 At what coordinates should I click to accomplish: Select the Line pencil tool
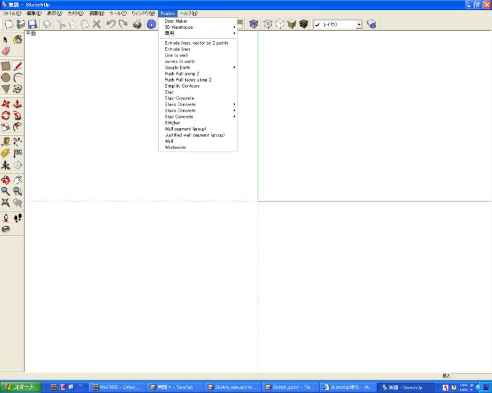click(18, 66)
